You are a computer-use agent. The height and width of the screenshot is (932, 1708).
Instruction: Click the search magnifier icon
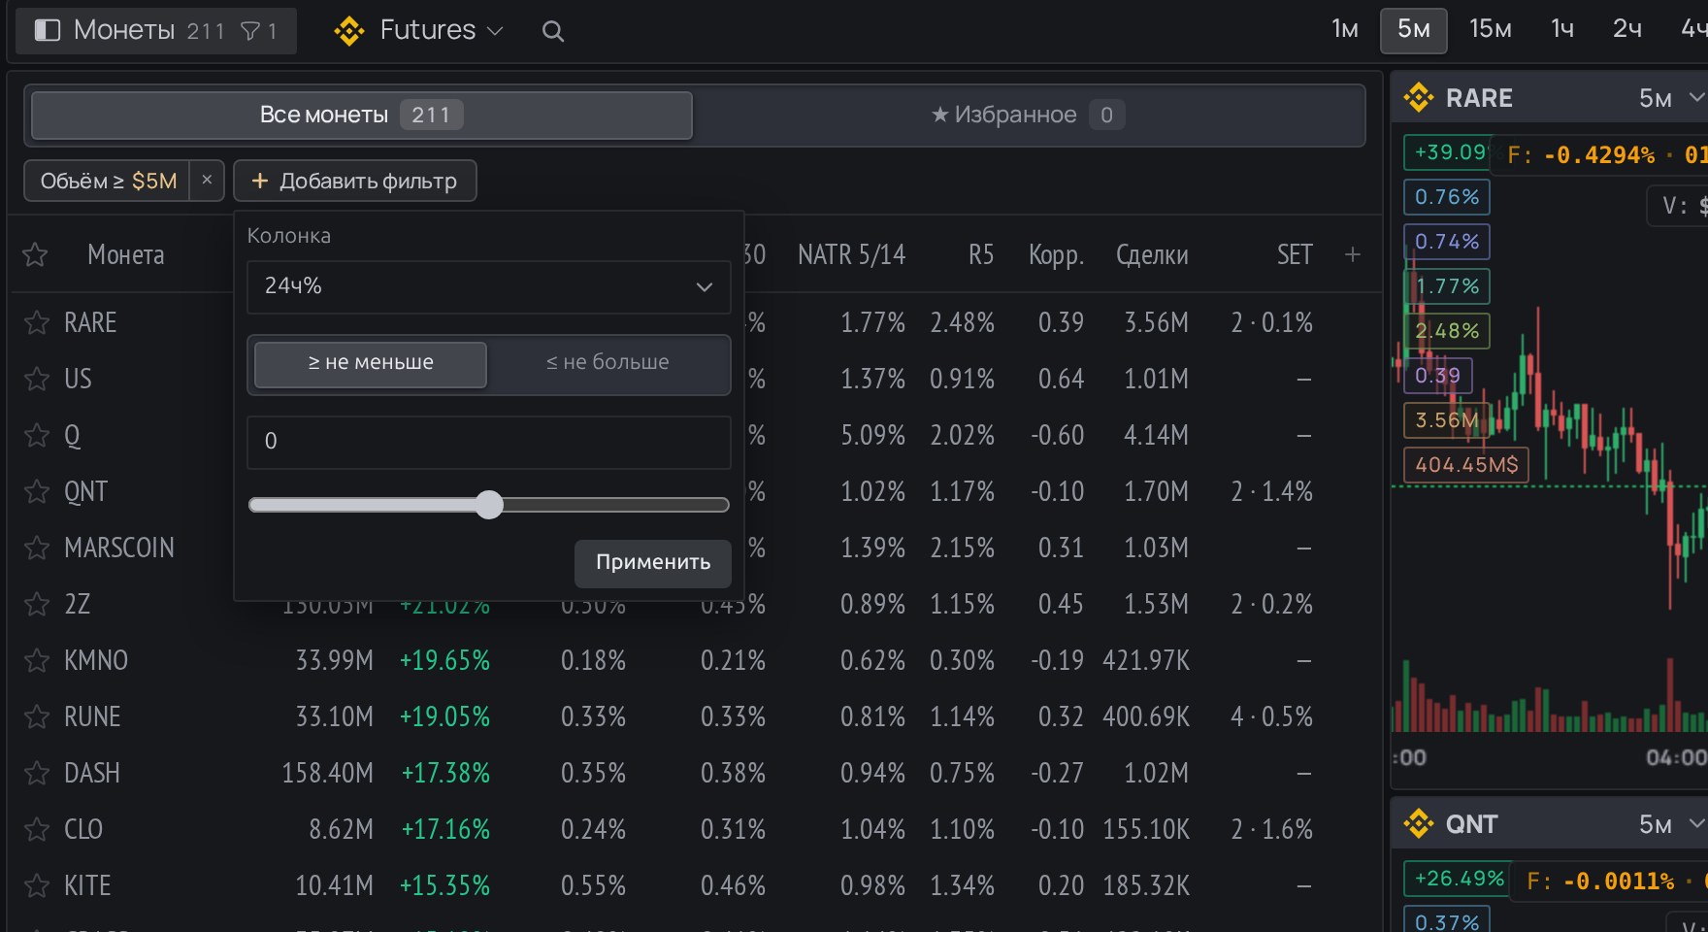pos(552,31)
